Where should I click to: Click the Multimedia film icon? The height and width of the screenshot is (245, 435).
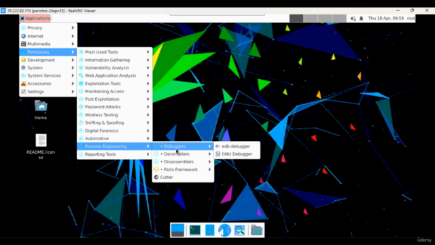pos(24,44)
